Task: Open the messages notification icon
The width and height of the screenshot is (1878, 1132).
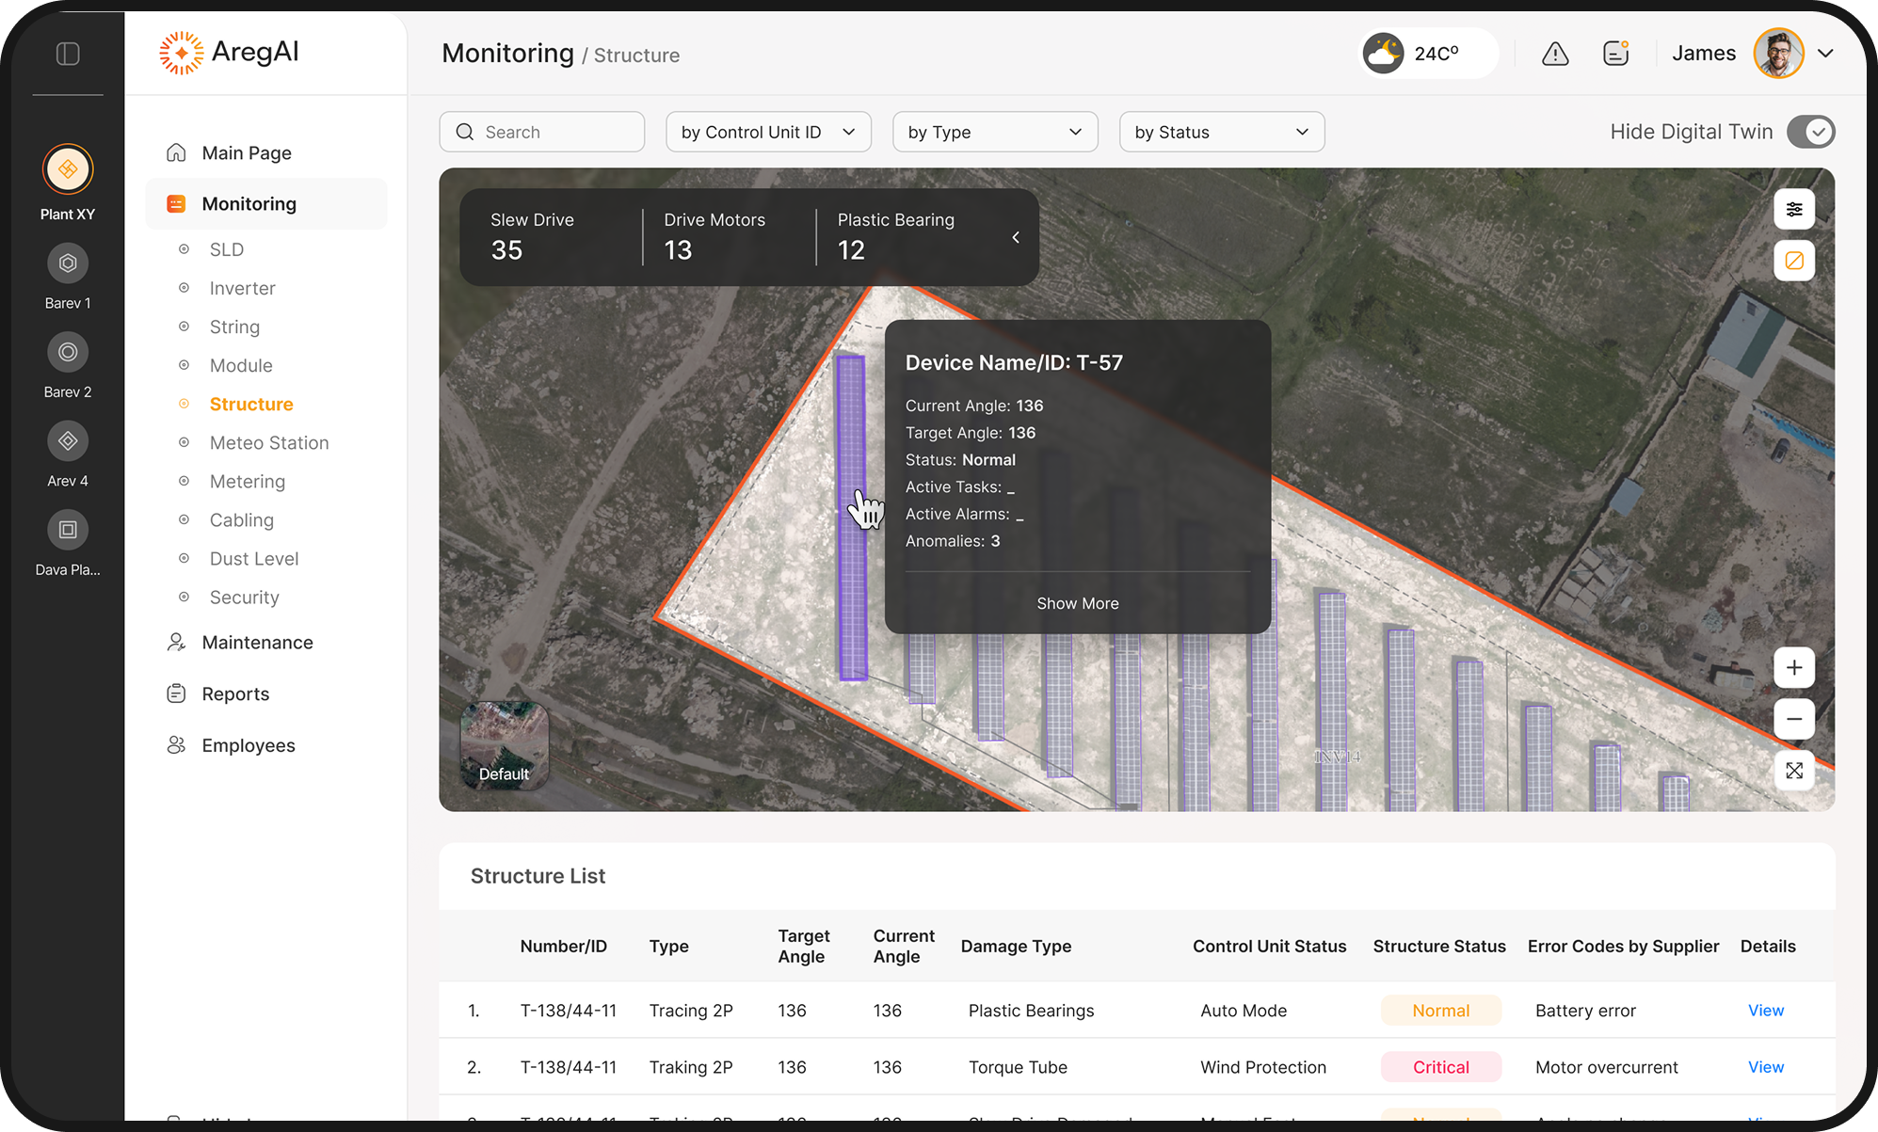Action: pos(1615,54)
